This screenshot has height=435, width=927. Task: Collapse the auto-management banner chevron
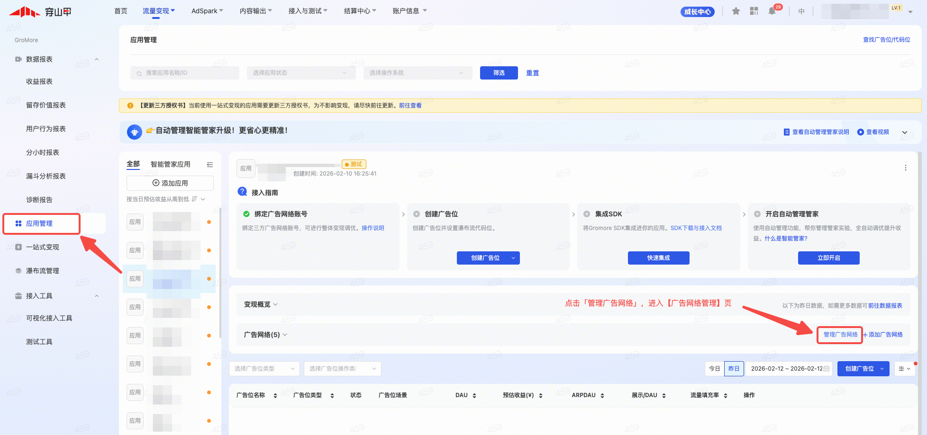[904, 133]
